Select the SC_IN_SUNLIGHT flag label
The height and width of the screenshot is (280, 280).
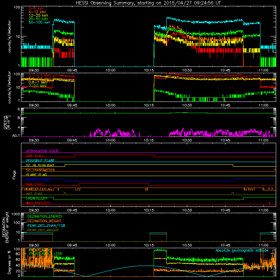[x=40, y=165]
